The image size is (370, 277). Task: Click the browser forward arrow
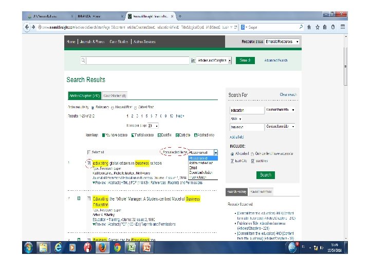click(33, 27)
